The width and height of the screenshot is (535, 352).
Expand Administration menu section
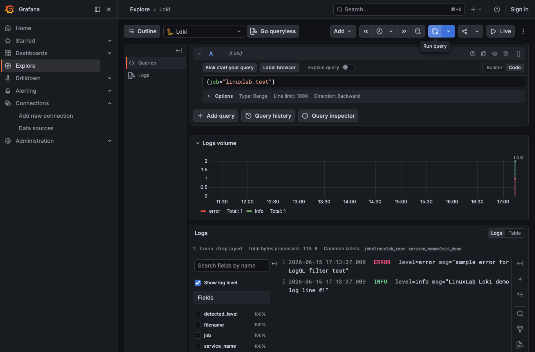pos(110,141)
